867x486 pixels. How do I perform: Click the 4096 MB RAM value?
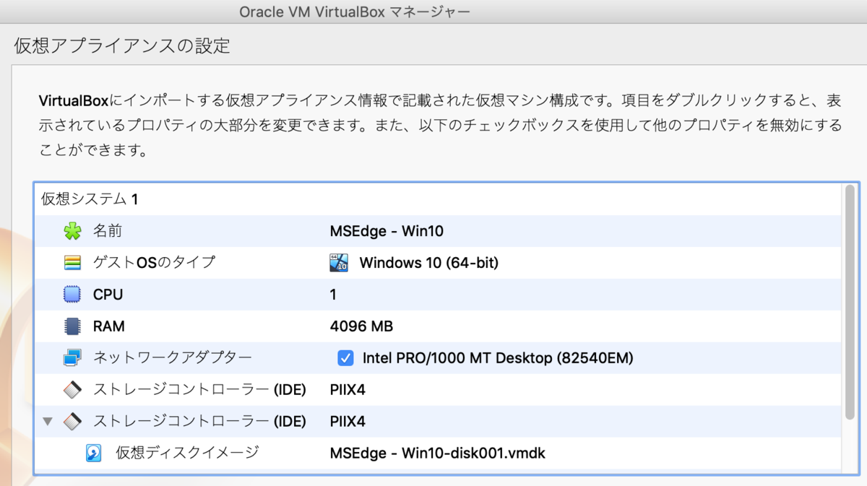(x=361, y=326)
